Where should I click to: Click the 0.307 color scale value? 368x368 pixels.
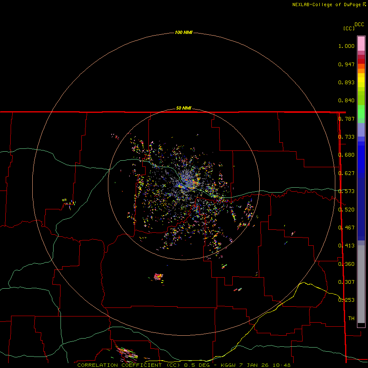tap(346, 282)
